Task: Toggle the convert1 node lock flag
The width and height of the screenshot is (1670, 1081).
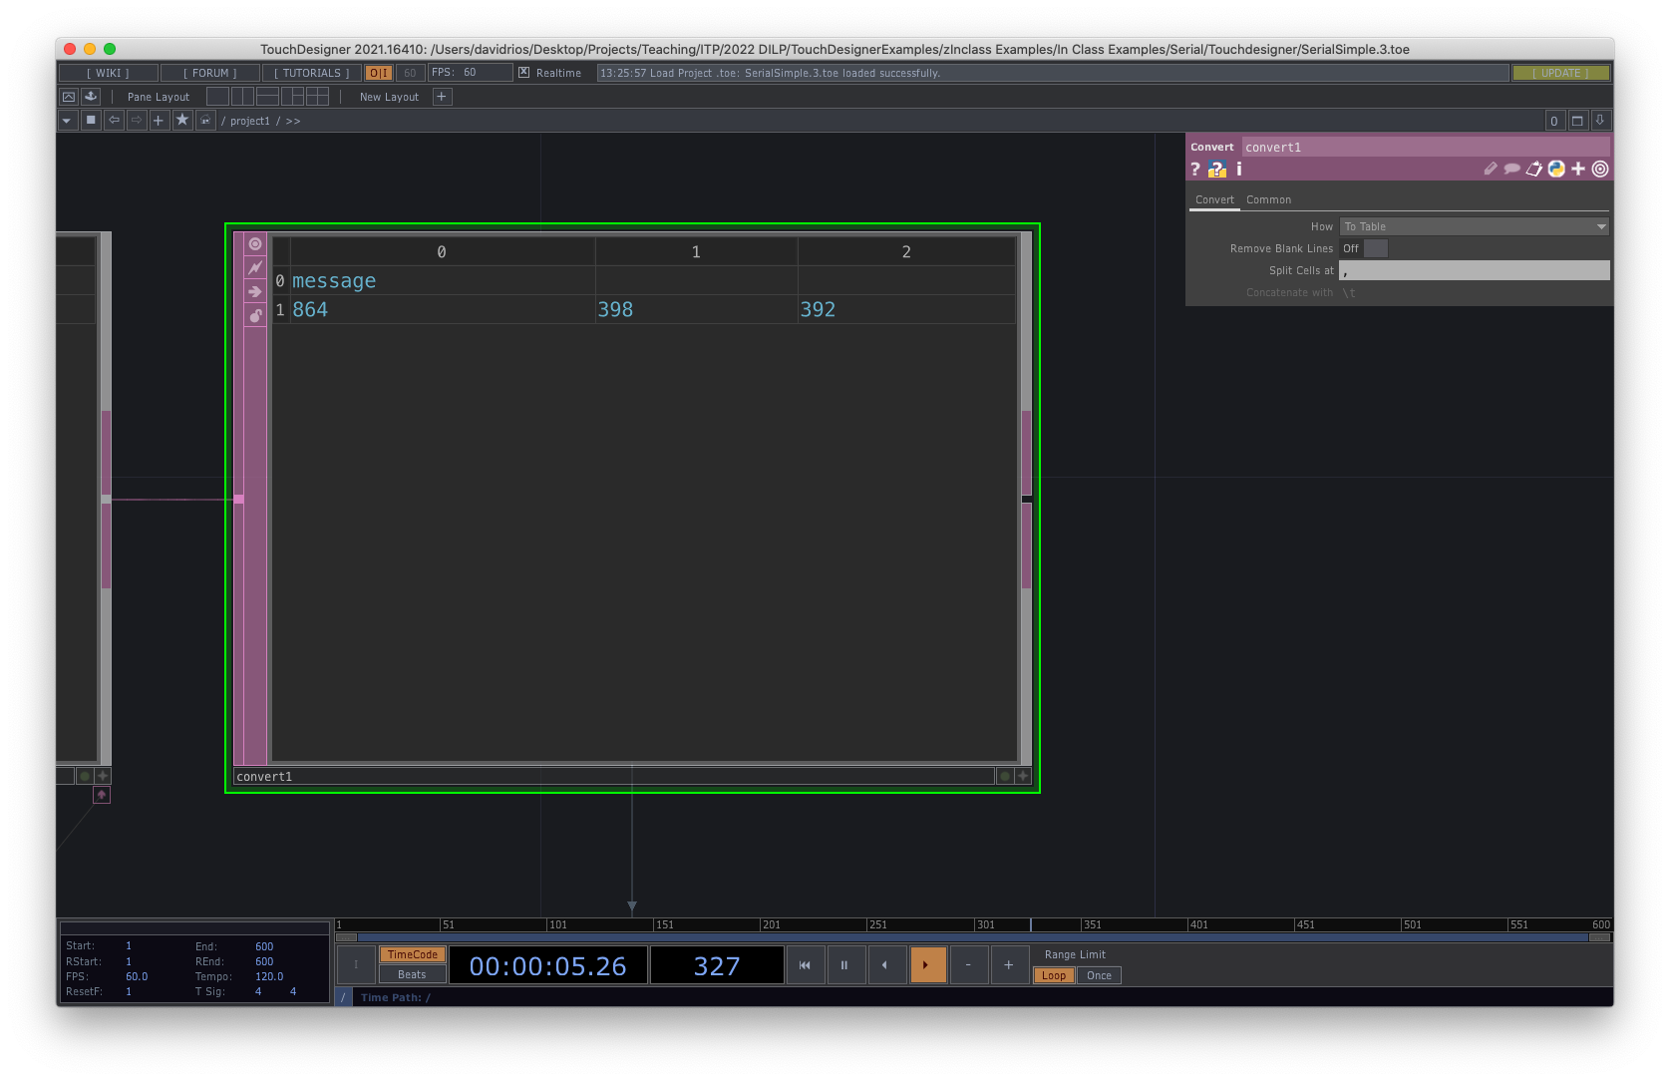Action: [x=255, y=315]
